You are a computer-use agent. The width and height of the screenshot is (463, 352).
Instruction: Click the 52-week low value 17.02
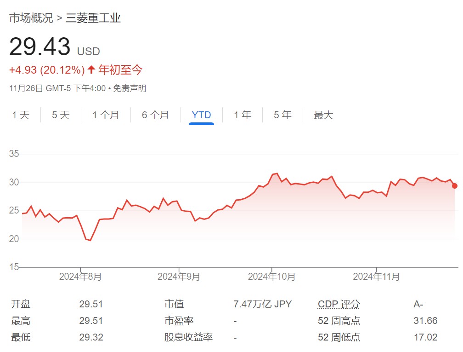425,337
